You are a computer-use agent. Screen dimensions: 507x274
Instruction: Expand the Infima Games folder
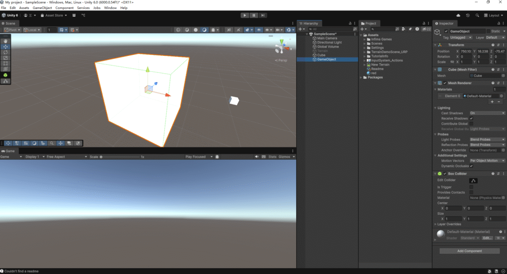click(364, 40)
